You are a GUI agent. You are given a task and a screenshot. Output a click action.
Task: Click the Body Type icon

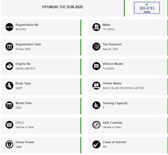(x=9, y=85)
